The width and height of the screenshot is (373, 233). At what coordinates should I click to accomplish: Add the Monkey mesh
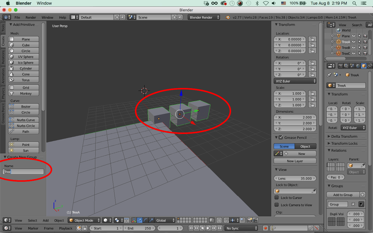point(24,93)
